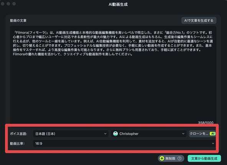Click the 無制限 credits label
The height and width of the screenshot is (165, 227).
click(170, 158)
